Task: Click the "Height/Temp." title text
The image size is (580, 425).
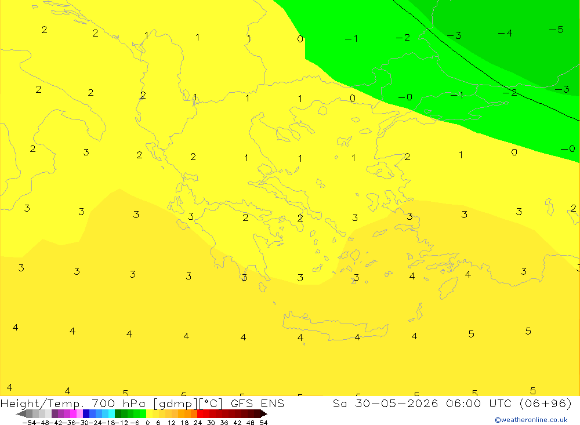Action: (x=42, y=404)
